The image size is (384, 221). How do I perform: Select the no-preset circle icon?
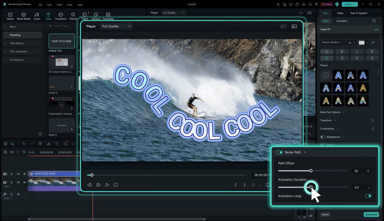coord(326,75)
